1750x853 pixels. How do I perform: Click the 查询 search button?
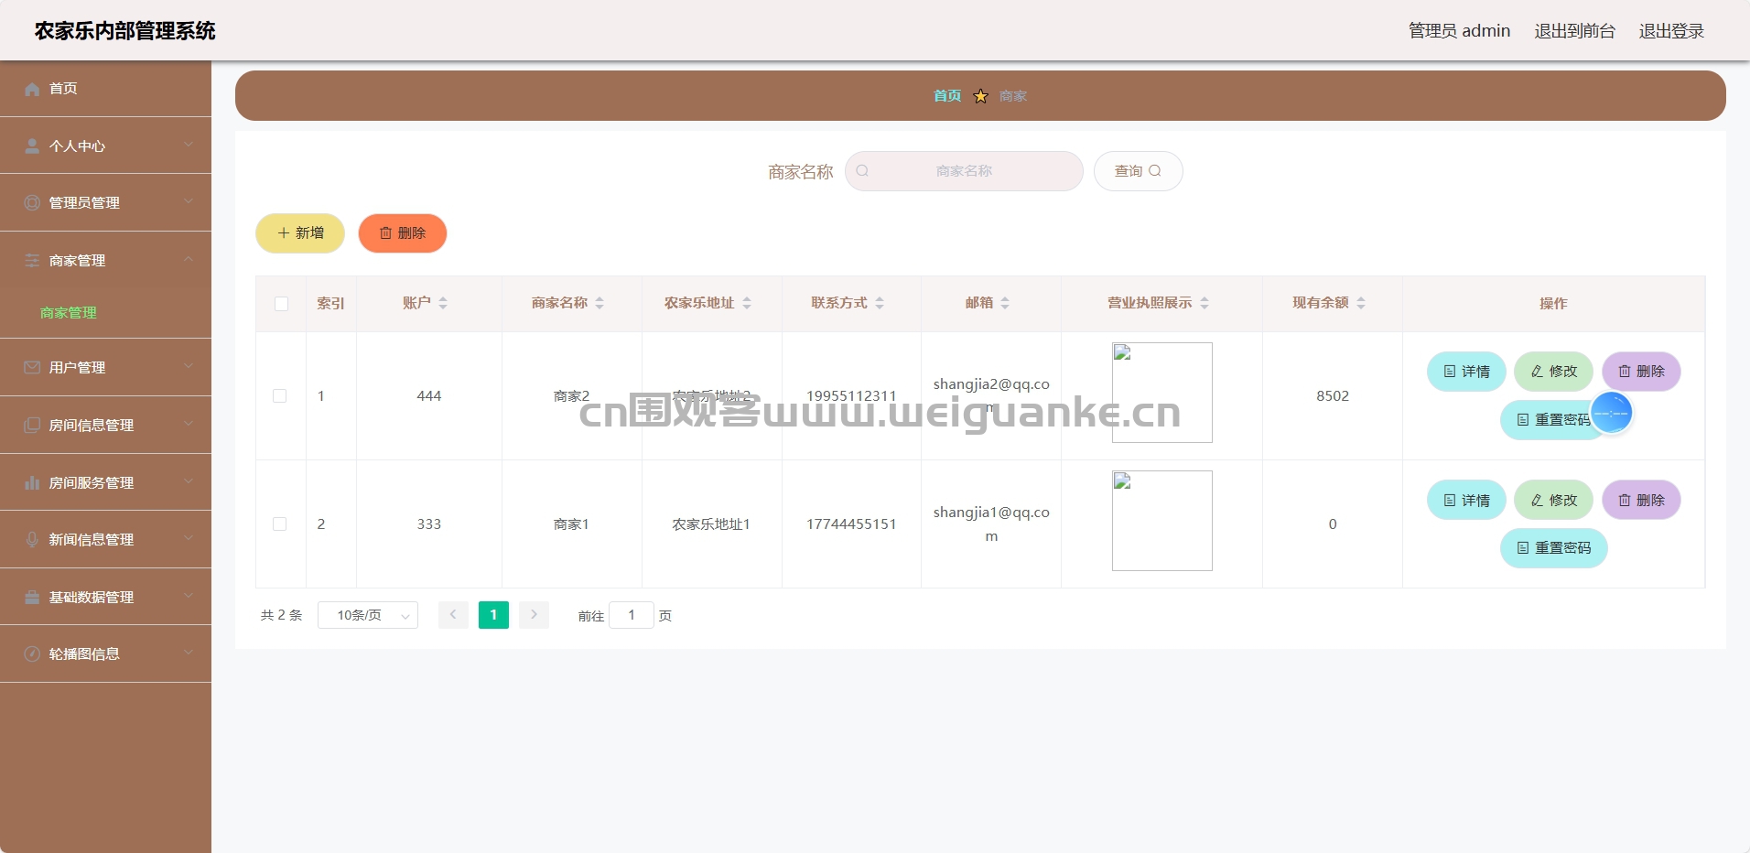(1139, 171)
